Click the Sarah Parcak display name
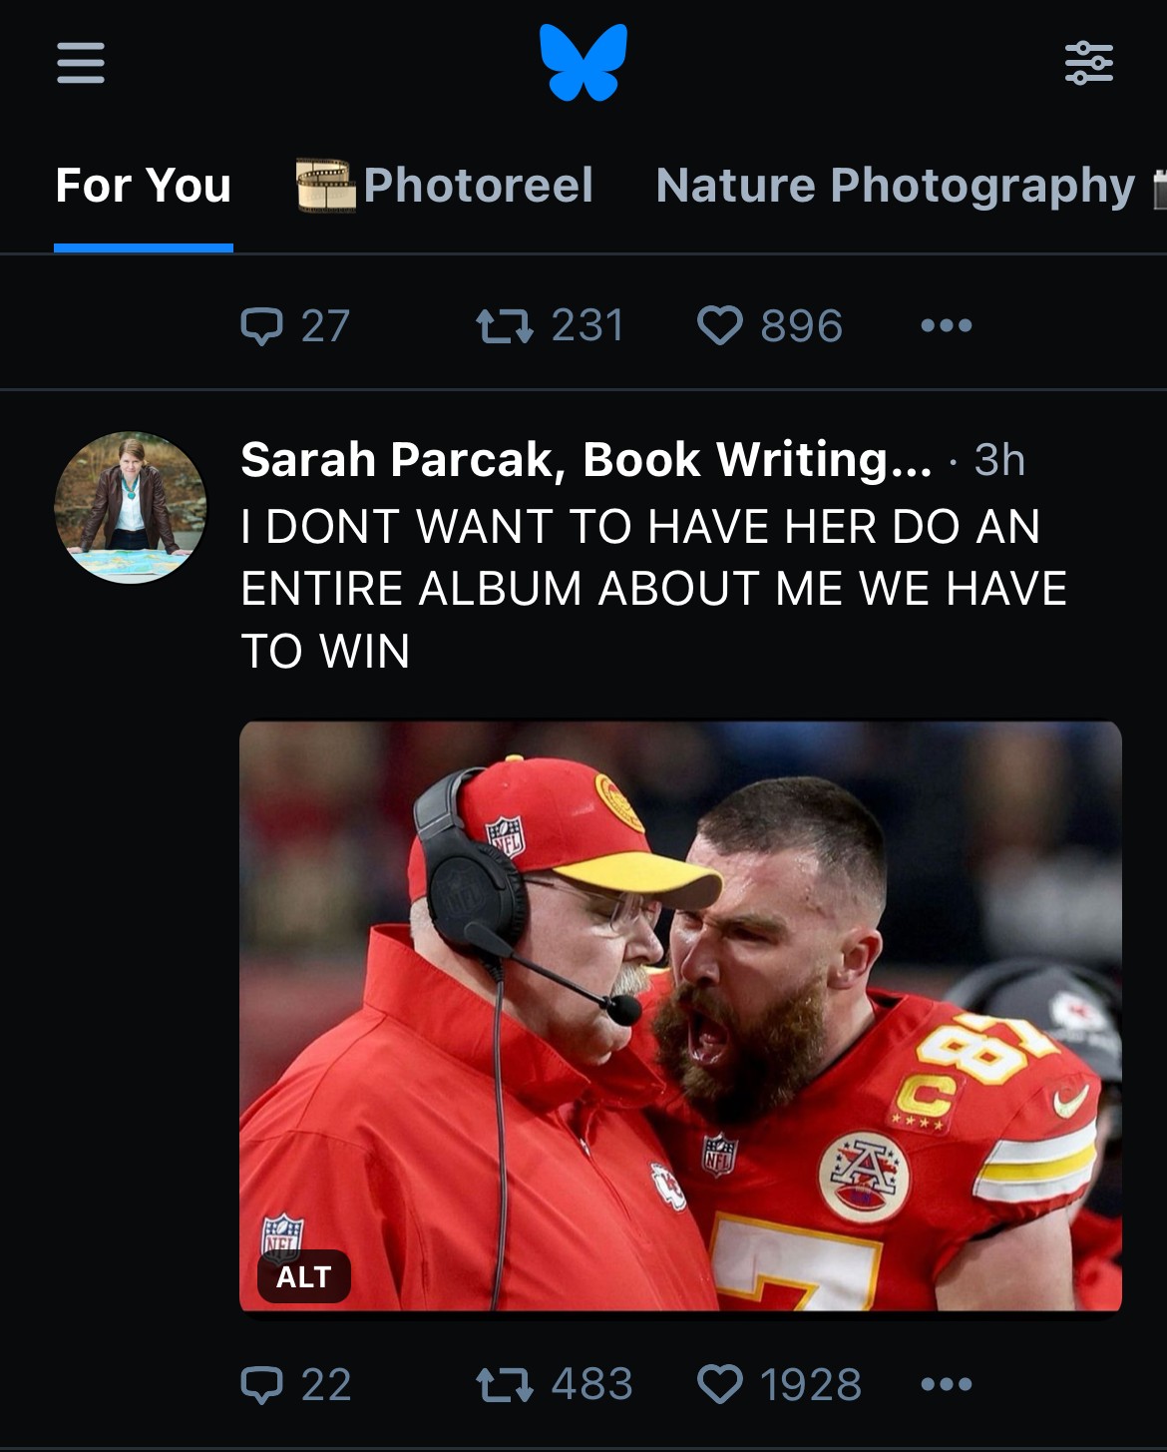This screenshot has height=1452, width=1167. (585, 460)
